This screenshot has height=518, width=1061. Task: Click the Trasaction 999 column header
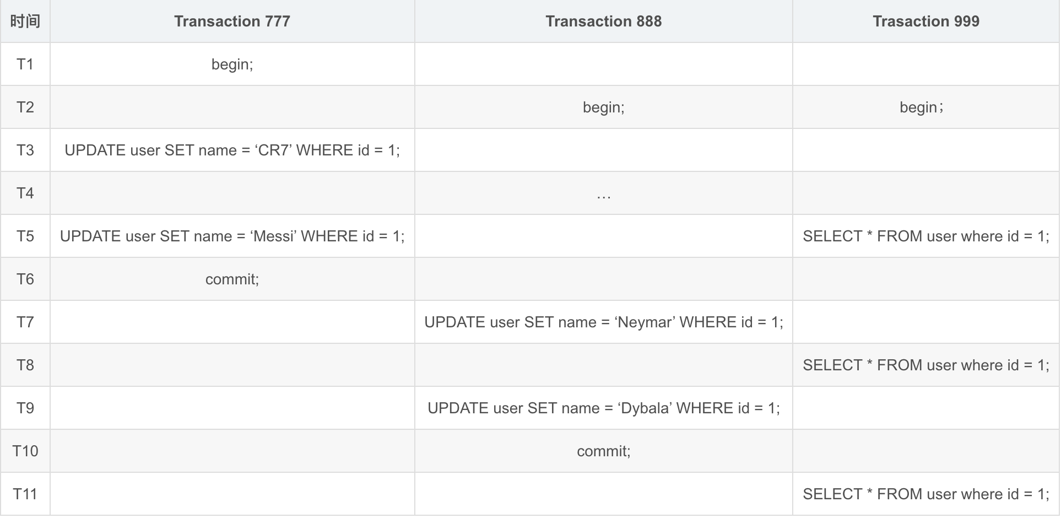point(926,21)
